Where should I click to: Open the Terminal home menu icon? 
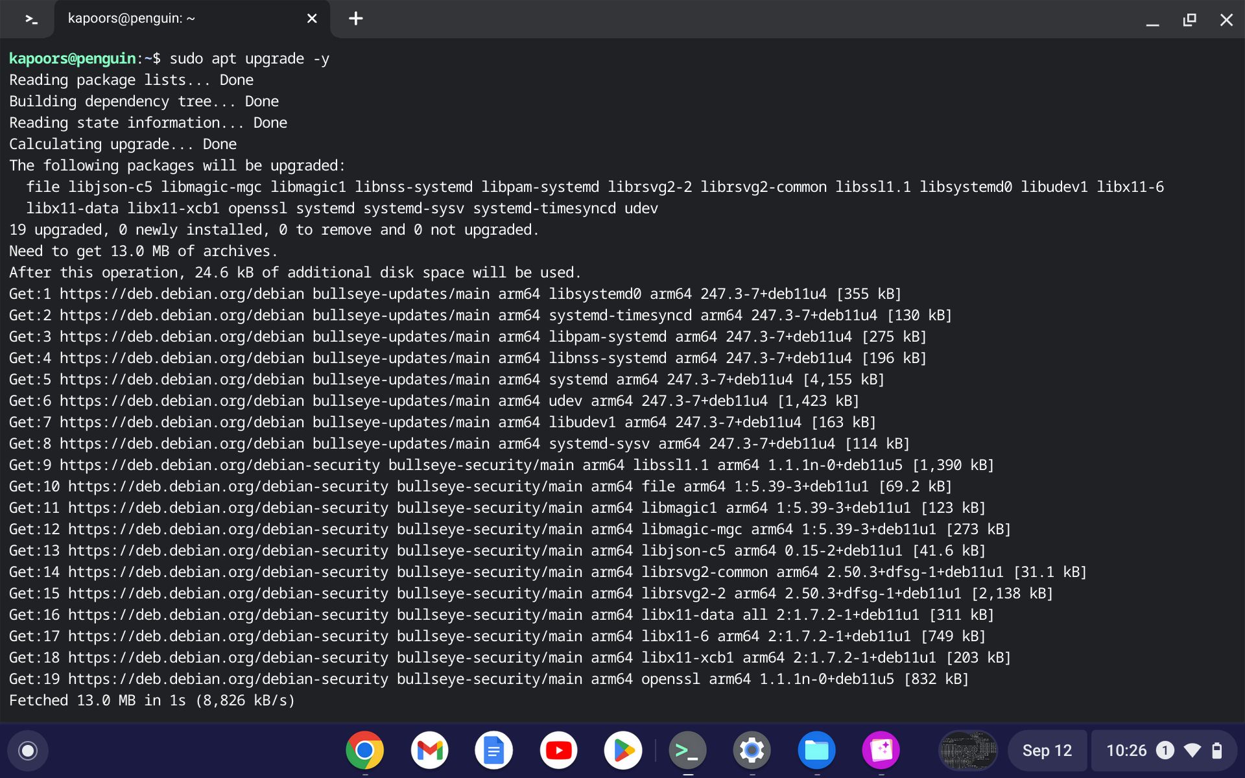click(30, 19)
